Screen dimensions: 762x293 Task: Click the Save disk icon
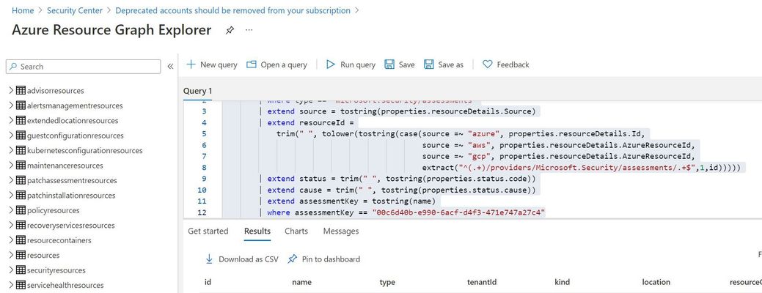[389, 64]
